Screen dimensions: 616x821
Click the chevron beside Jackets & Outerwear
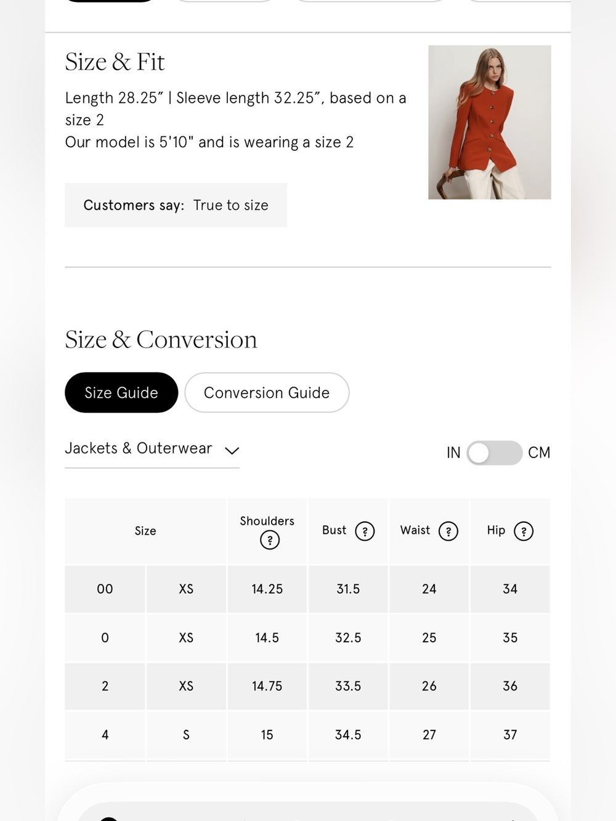click(x=232, y=450)
